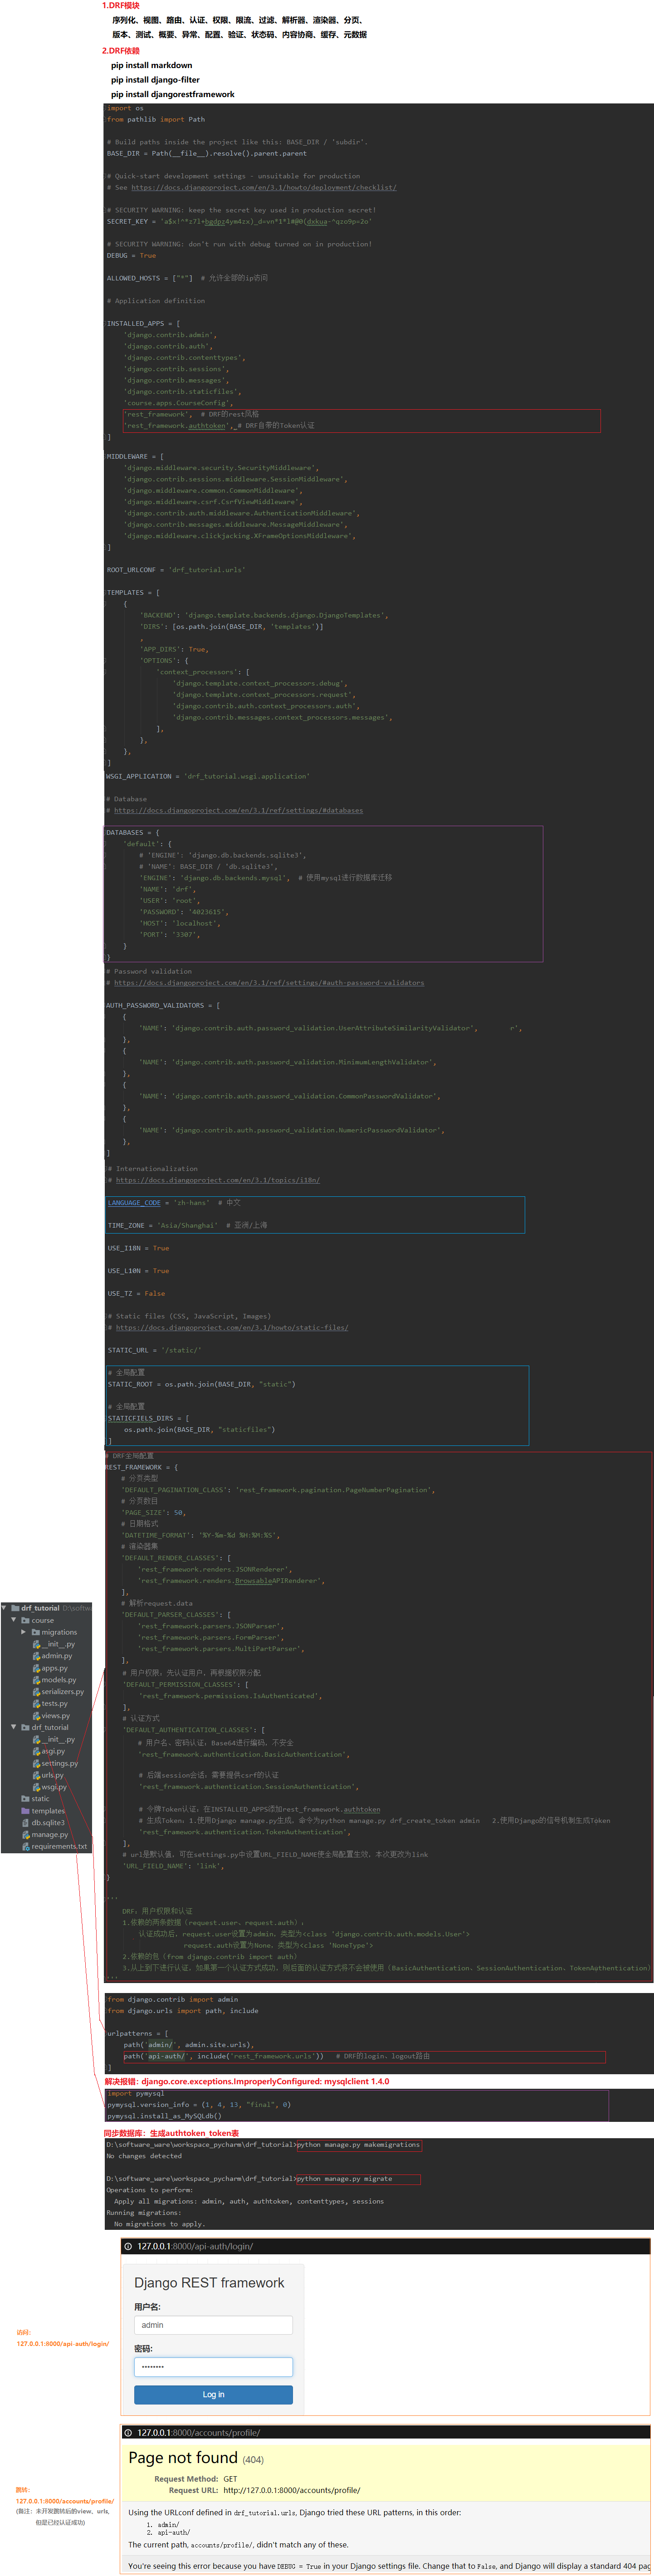This screenshot has height=2576, width=654.
Task: Click the purple templates folder icon
Action: (x=25, y=1810)
